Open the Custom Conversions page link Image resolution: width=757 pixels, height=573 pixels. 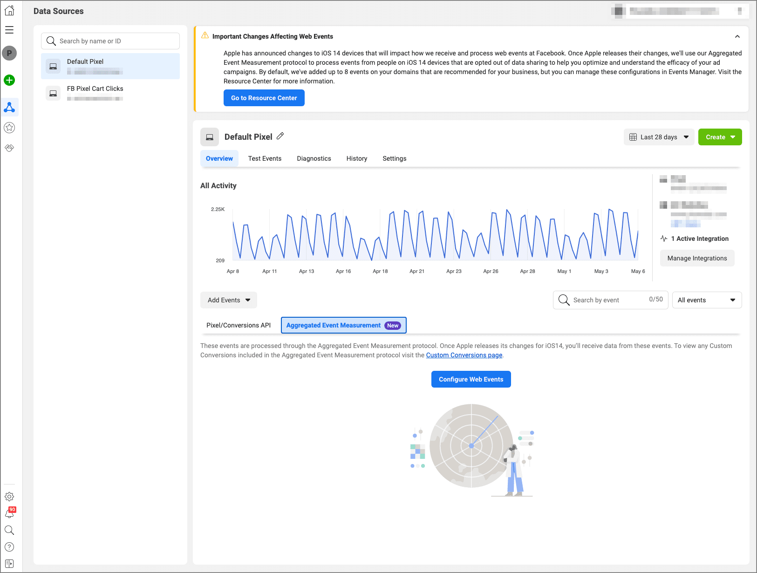[x=464, y=355]
